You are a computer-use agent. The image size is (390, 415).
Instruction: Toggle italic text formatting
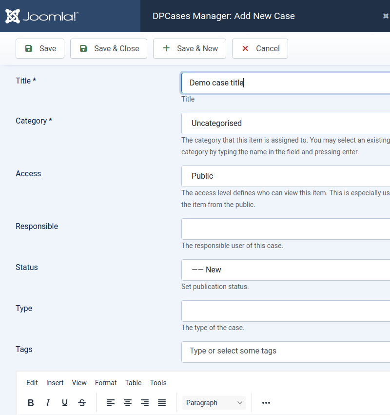pyautogui.click(x=48, y=403)
